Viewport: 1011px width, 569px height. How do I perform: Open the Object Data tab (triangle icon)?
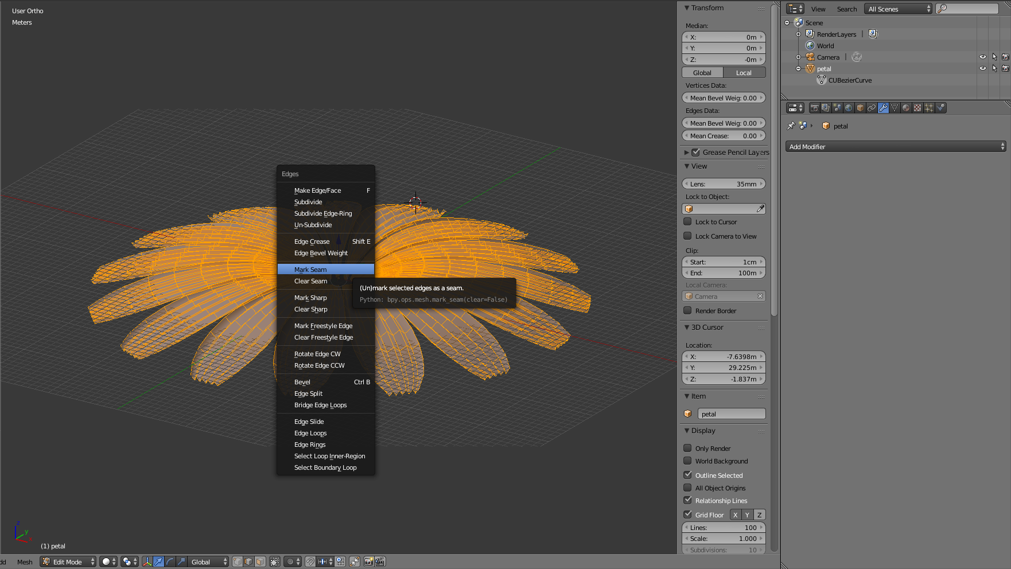point(895,108)
